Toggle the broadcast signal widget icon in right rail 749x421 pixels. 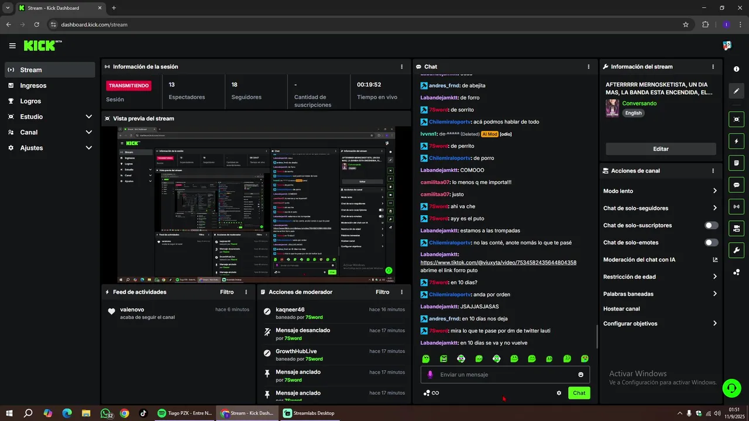click(x=736, y=206)
